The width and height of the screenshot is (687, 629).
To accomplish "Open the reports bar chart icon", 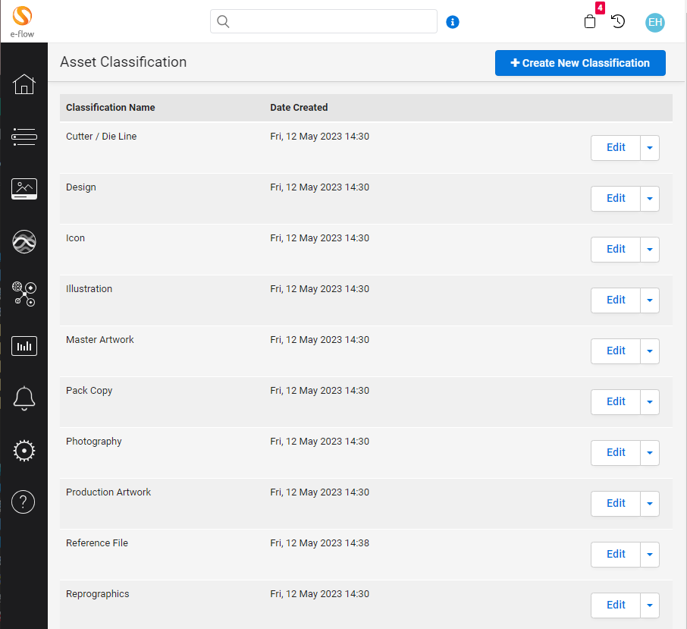I will click(x=24, y=346).
